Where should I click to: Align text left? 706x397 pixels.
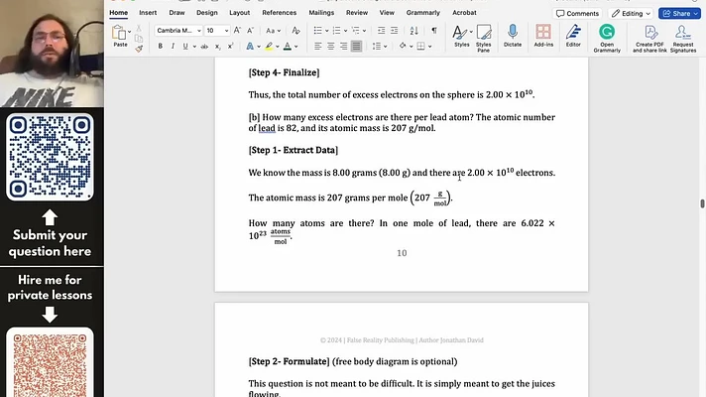[318, 47]
